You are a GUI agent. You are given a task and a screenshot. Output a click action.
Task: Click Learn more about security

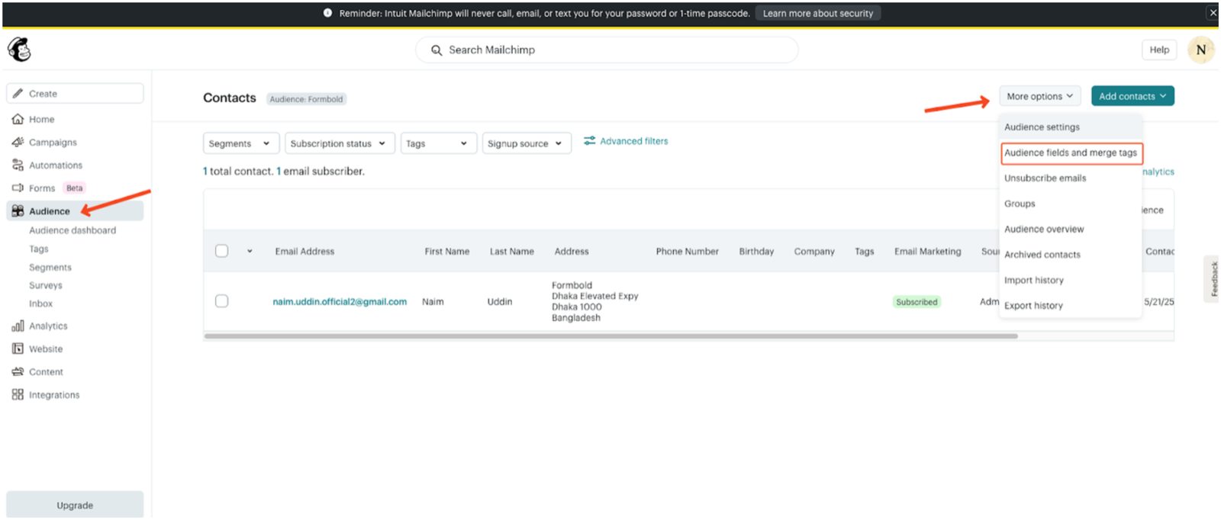coord(817,13)
